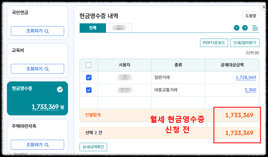This screenshot has height=157, width=268.
Task: Go to next tab with right arrow
Action: (245, 28)
